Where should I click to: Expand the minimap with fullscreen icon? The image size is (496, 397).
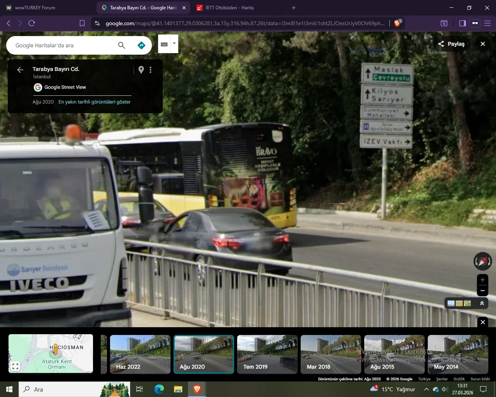(15, 366)
